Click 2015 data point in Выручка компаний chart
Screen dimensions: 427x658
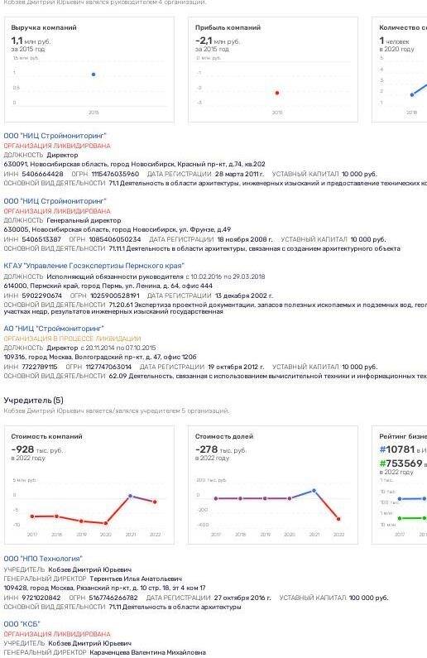94,74
